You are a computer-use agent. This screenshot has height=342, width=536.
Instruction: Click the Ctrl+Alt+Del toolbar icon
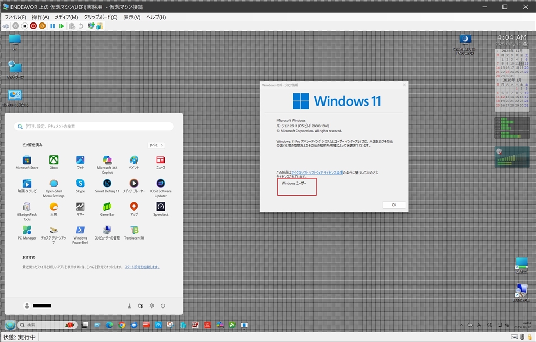6,26
